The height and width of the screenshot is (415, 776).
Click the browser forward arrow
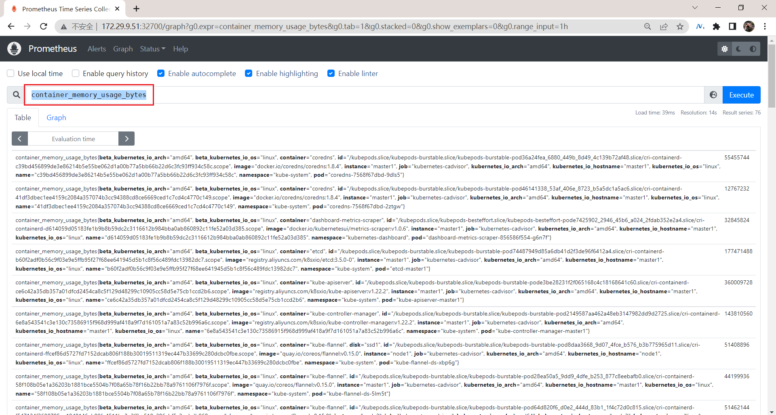tap(27, 26)
